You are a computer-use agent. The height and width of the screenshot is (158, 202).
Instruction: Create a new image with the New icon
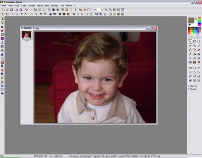tap(3, 10)
